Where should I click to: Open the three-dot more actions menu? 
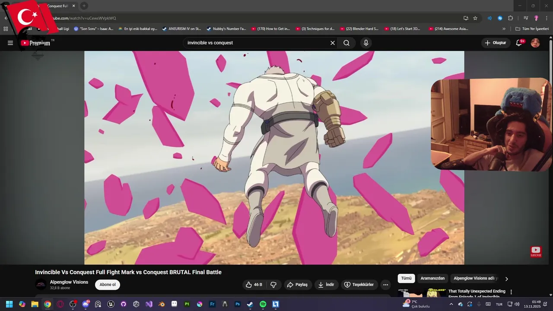[x=385, y=285]
